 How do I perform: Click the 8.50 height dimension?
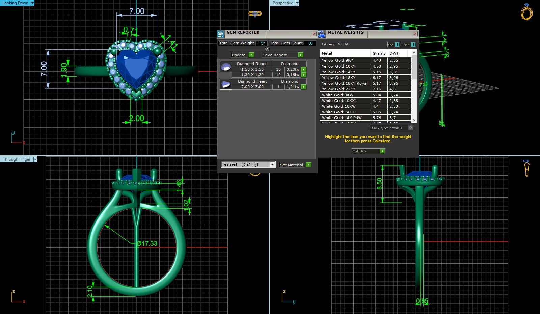coord(379,184)
